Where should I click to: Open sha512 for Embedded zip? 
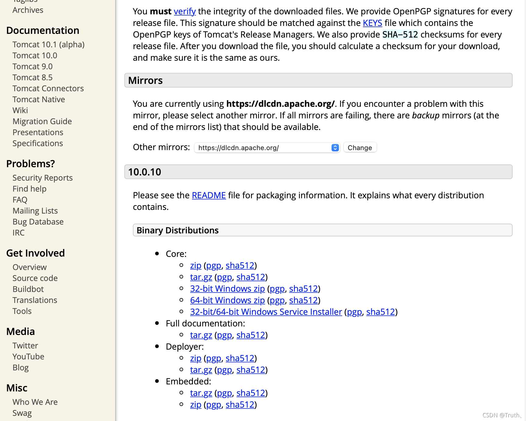tap(240, 405)
